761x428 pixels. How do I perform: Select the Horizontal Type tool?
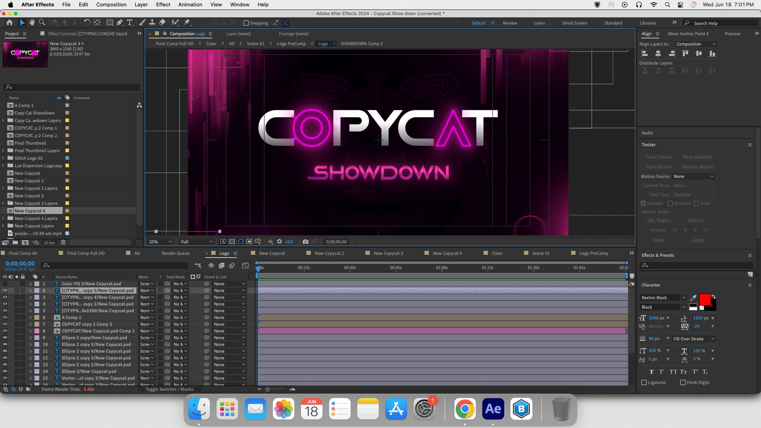(x=130, y=23)
